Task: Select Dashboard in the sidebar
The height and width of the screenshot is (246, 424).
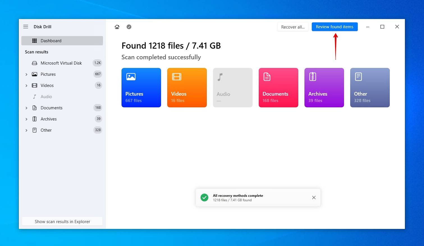Action: pyautogui.click(x=62, y=41)
